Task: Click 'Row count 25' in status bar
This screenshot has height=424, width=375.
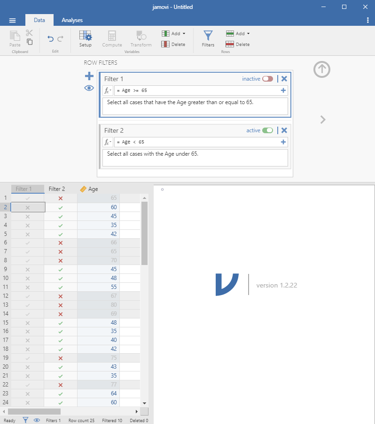Action: pos(82,421)
